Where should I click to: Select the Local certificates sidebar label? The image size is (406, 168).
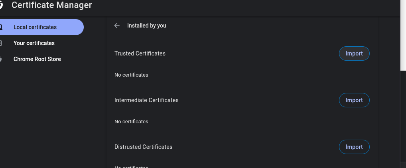(35, 27)
